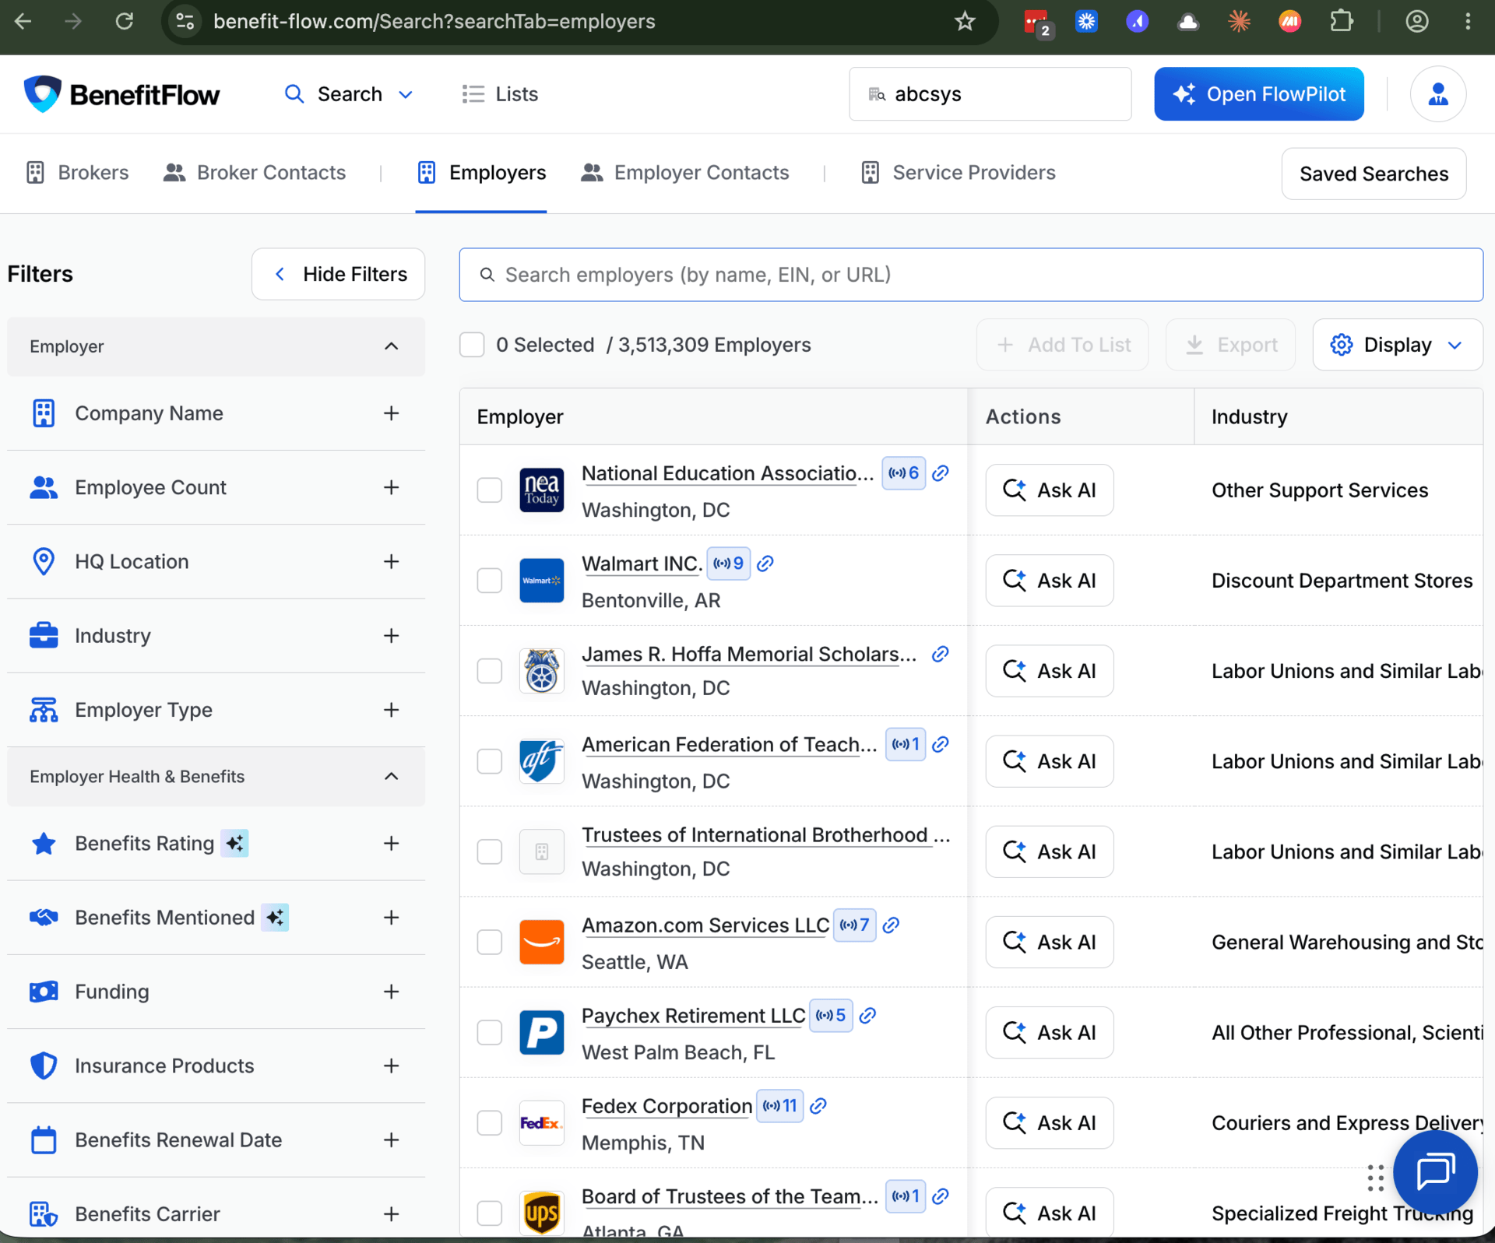This screenshot has width=1495, height=1243.
Task: Open Fedex Corporation link icon
Action: tap(818, 1105)
